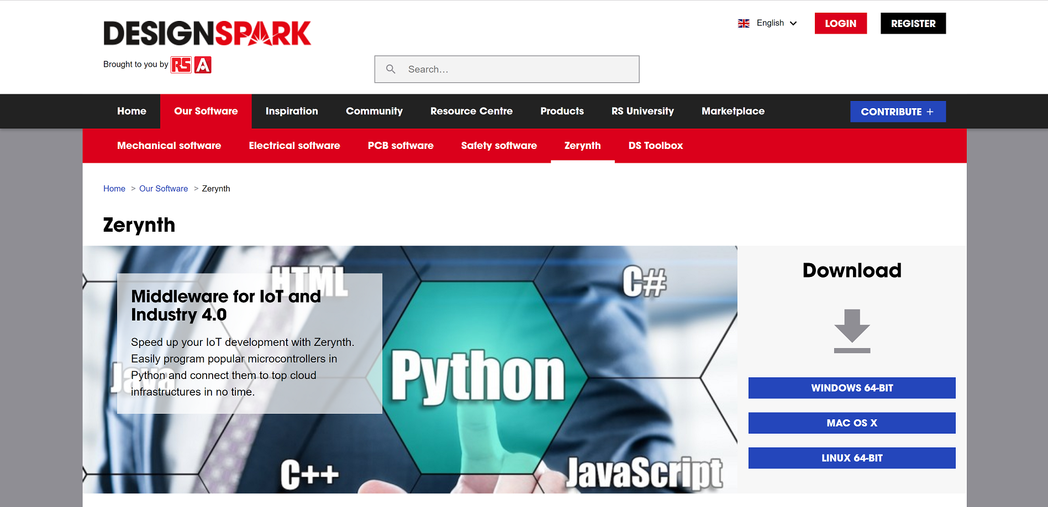Click the Our Software breadcrumb link
1048x507 pixels.
(x=164, y=189)
